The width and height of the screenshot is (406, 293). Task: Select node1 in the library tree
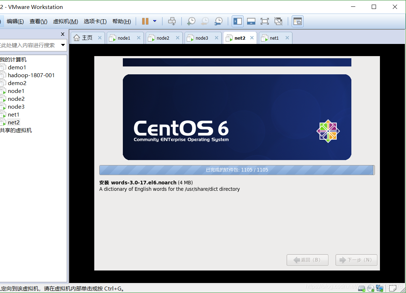click(x=16, y=91)
